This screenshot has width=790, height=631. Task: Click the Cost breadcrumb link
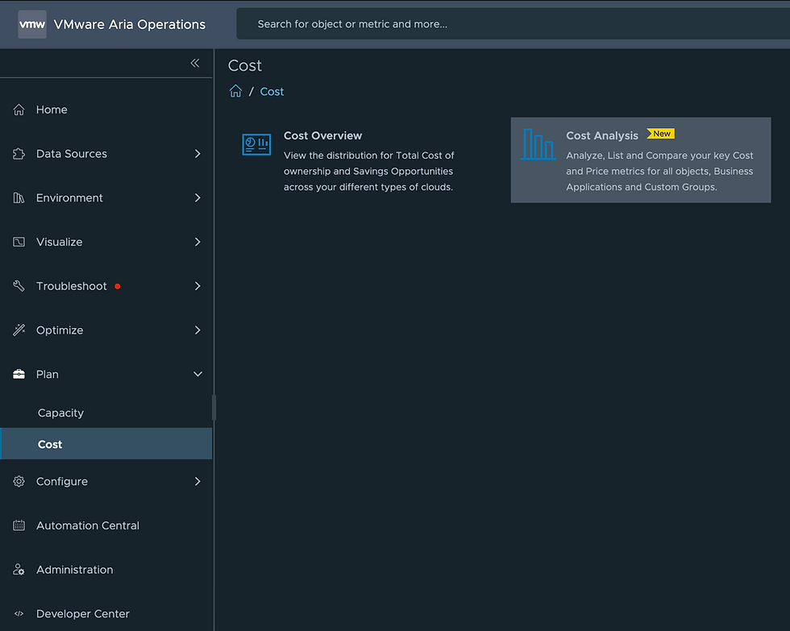pyautogui.click(x=272, y=92)
